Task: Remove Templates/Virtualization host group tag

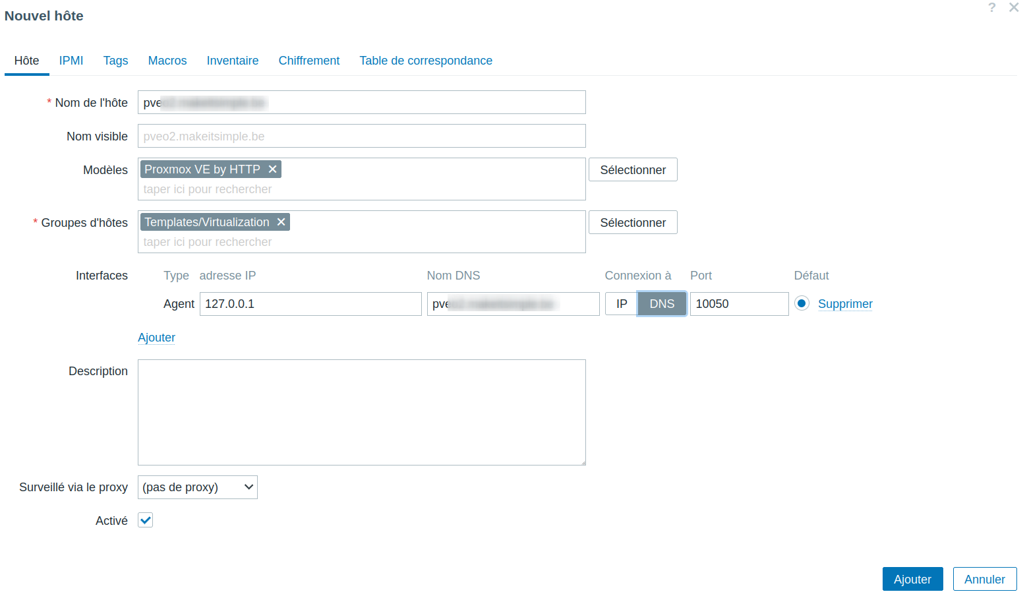Action: click(281, 222)
